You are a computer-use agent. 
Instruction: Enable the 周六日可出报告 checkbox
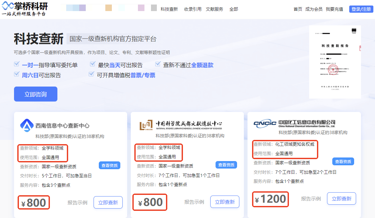[x=16, y=74]
